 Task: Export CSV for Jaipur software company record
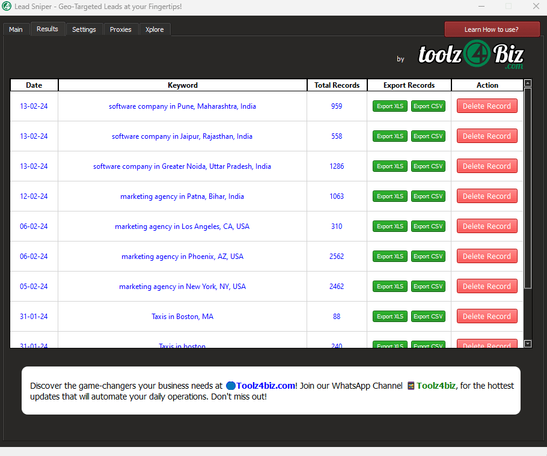tap(428, 136)
